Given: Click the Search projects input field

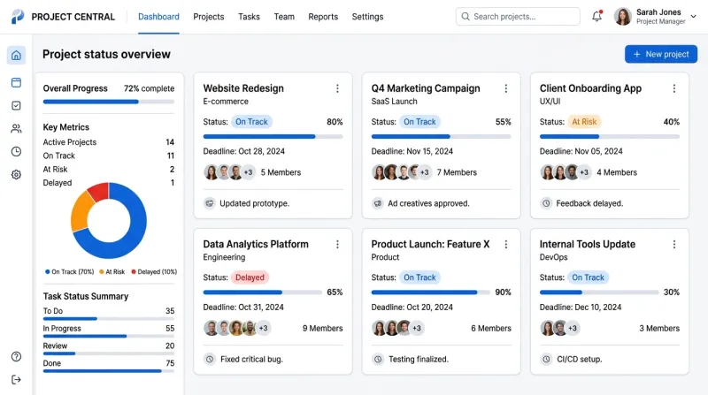Looking at the screenshot, I should (x=518, y=17).
